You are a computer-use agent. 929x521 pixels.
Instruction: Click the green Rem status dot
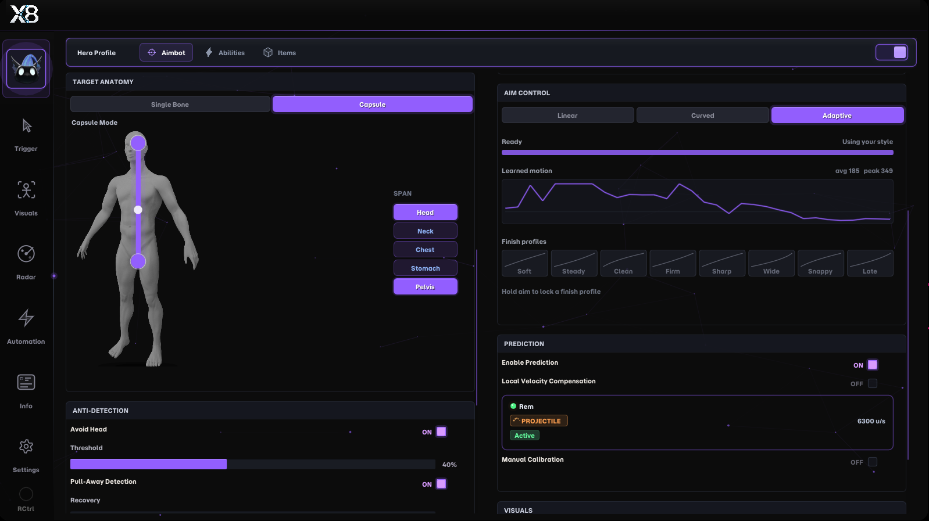(x=513, y=406)
